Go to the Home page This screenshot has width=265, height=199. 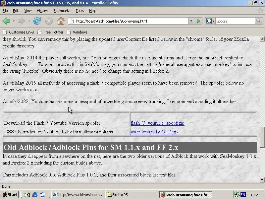61,21
